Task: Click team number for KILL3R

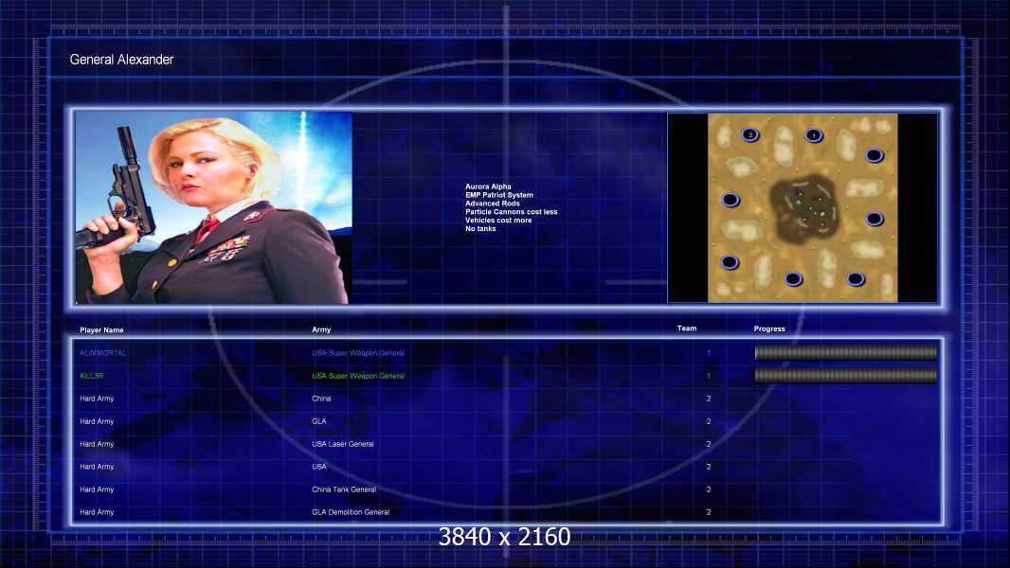Action: (709, 376)
